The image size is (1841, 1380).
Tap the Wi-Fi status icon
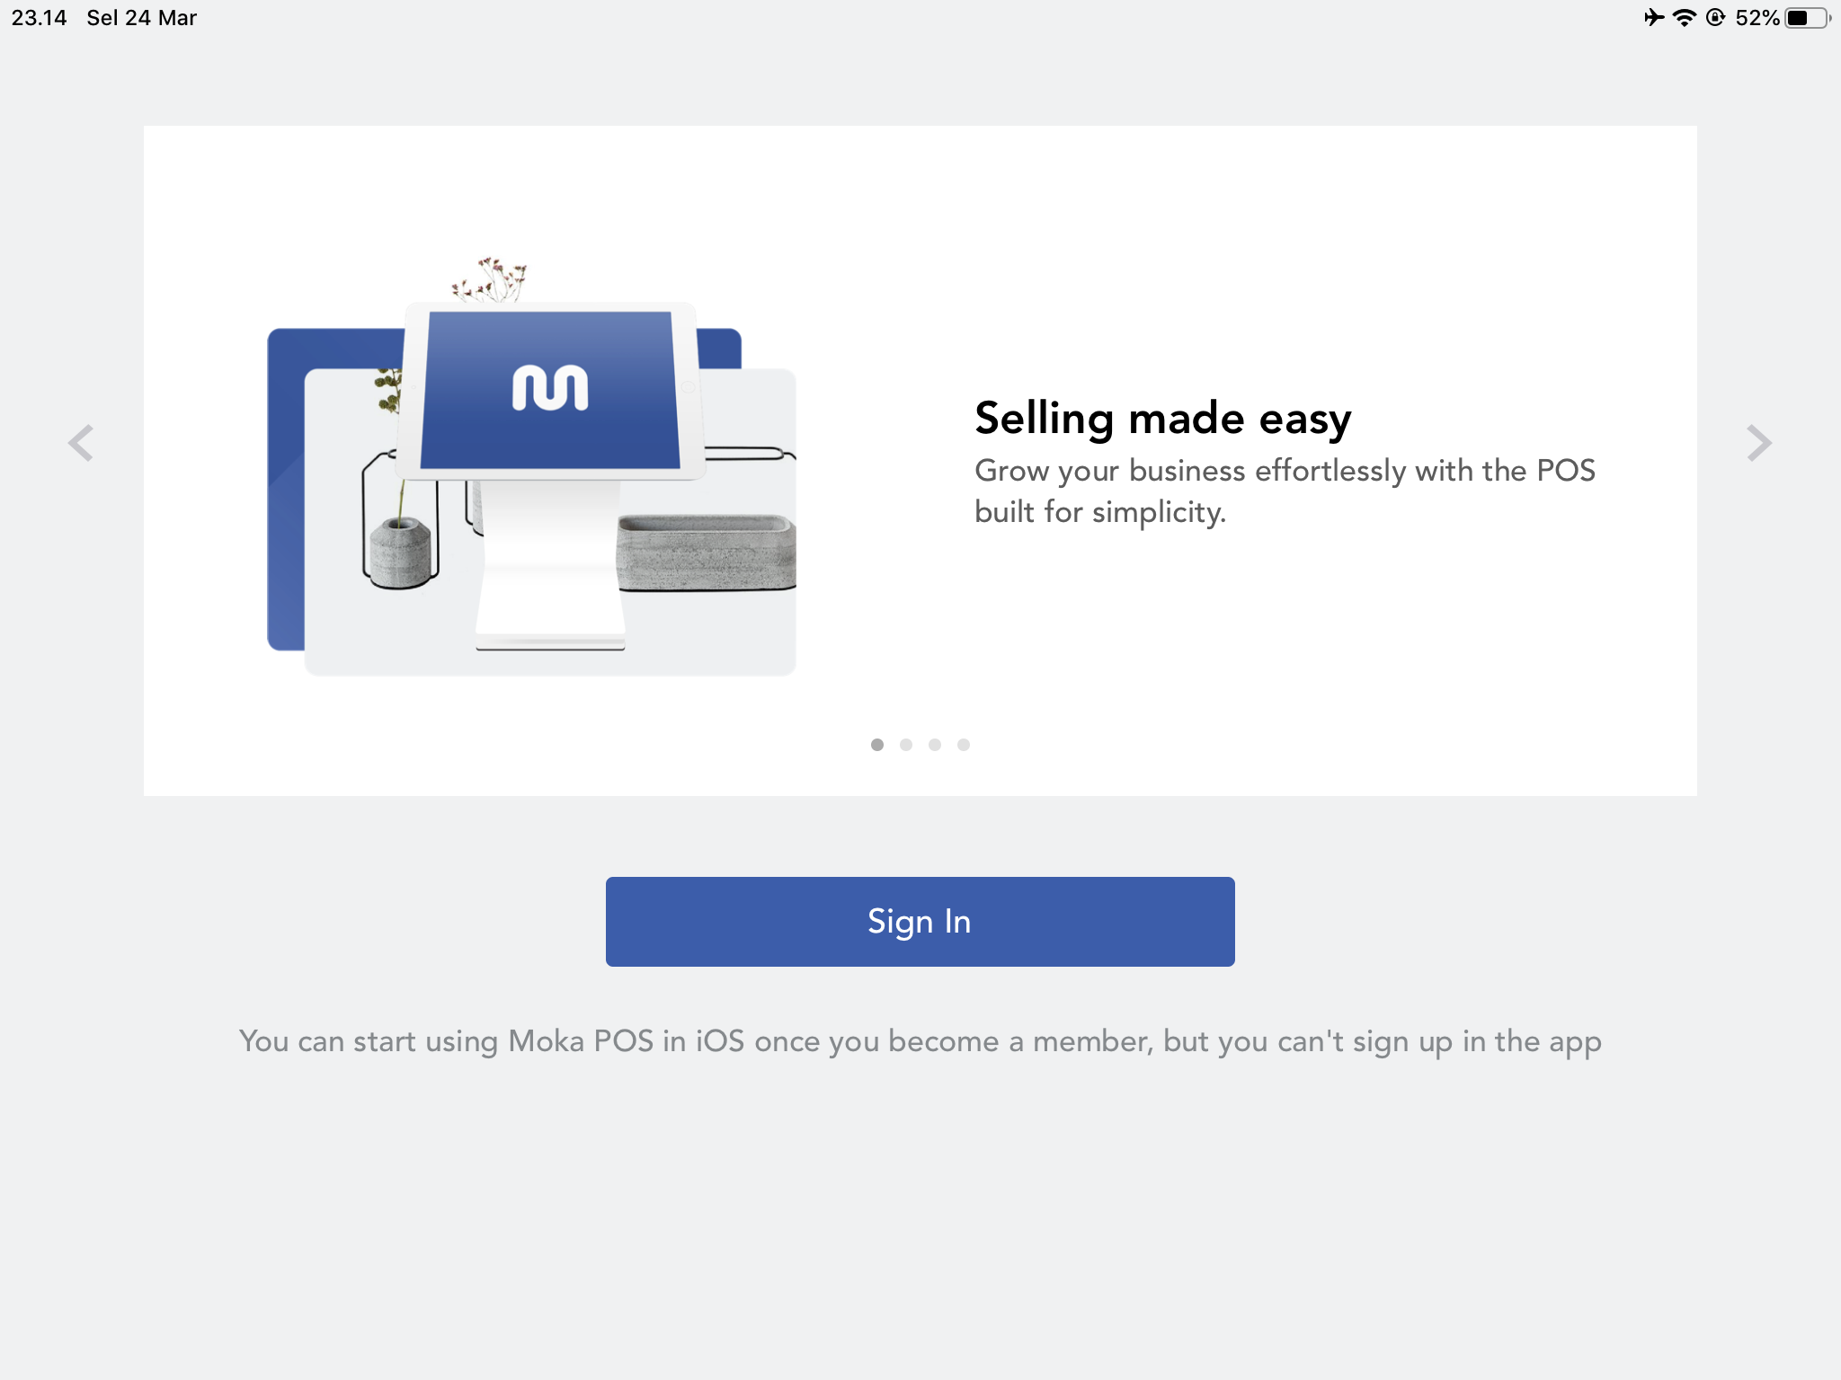tap(1684, 18)
